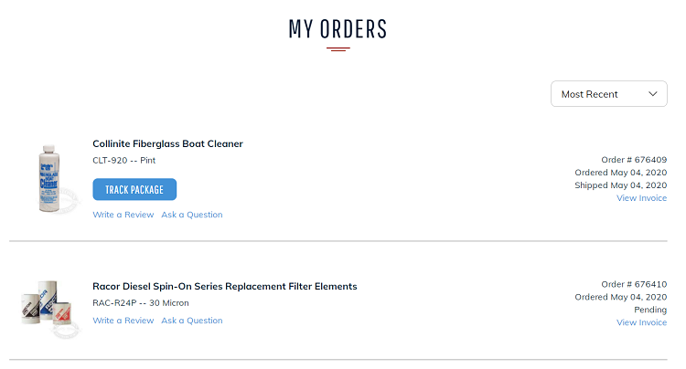The width and height of the screenshot is (686, 369).
Task: Click the RAC-R24P -- 30 Micron SKU text
Action: [x=141, y=302]
